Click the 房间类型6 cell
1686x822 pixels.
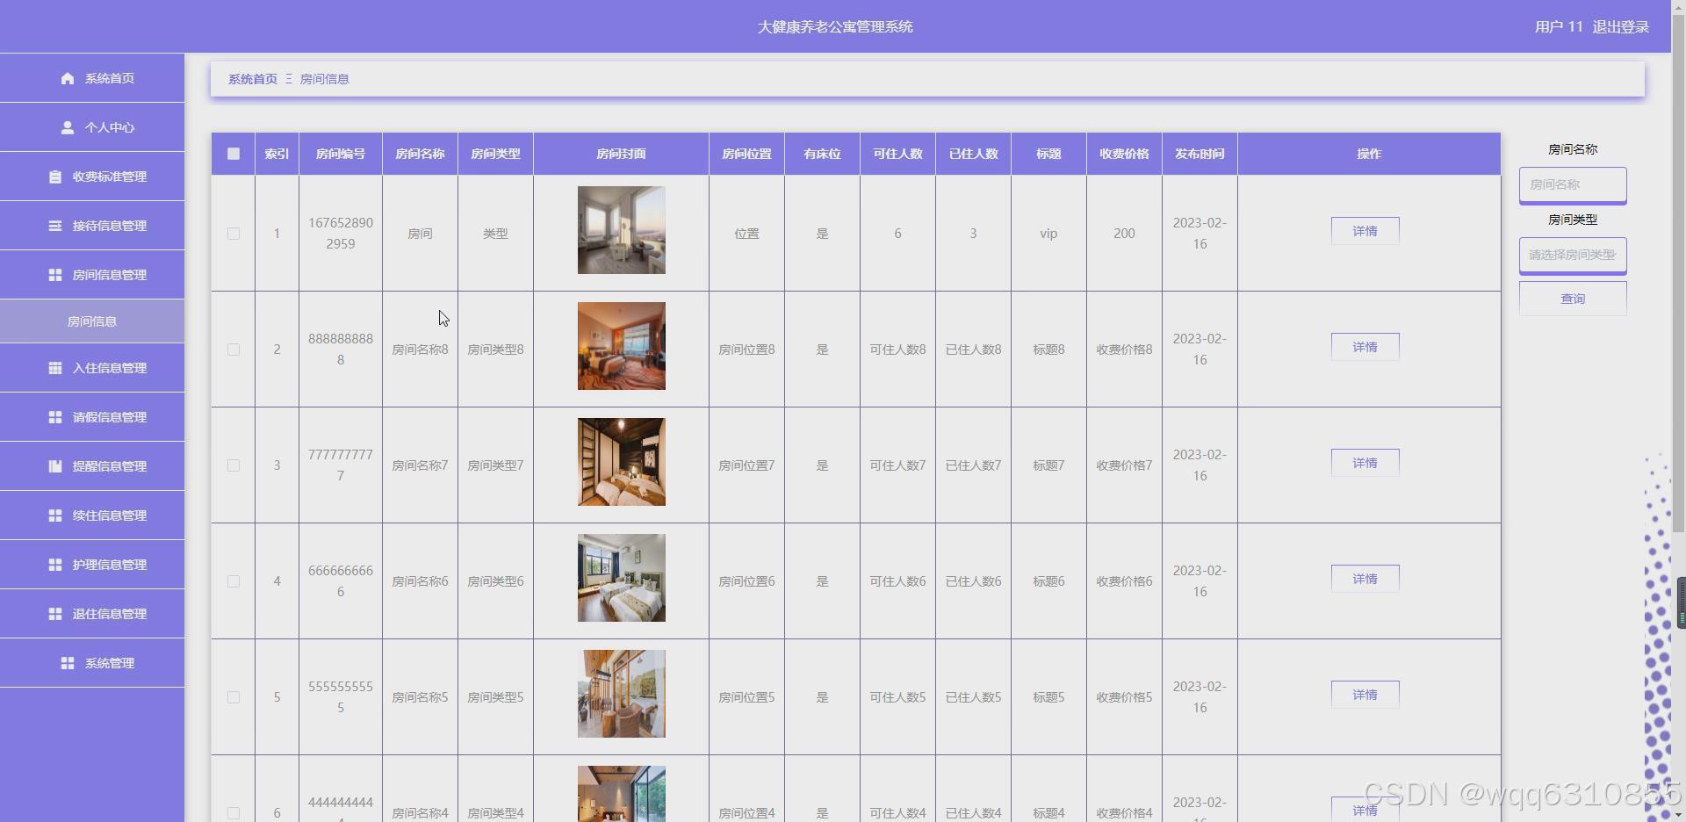tap(495, 581)
